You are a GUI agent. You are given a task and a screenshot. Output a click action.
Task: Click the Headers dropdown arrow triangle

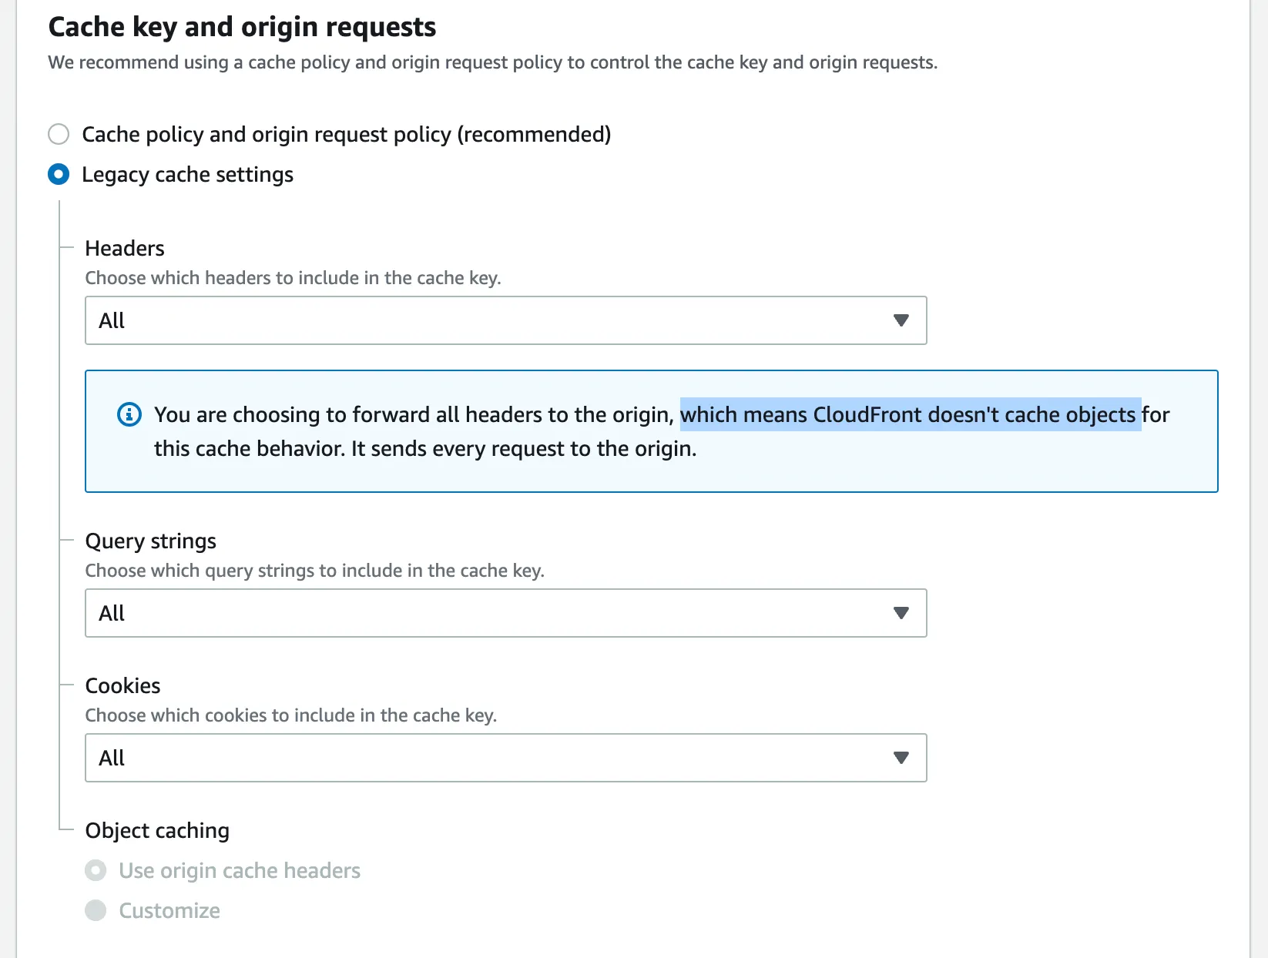(x=901, y=320)
